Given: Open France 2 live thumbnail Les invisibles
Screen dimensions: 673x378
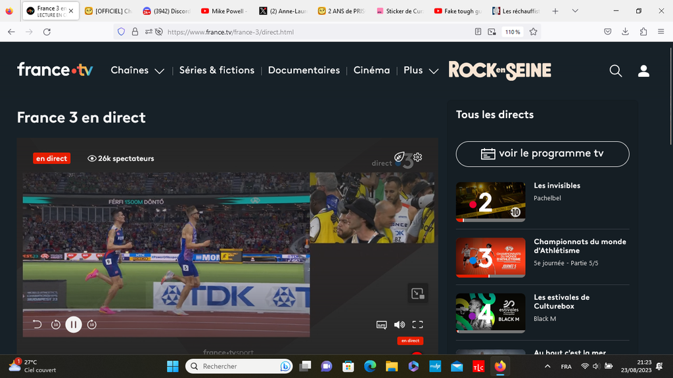Looking at the screenshot, I should (490, 202).
